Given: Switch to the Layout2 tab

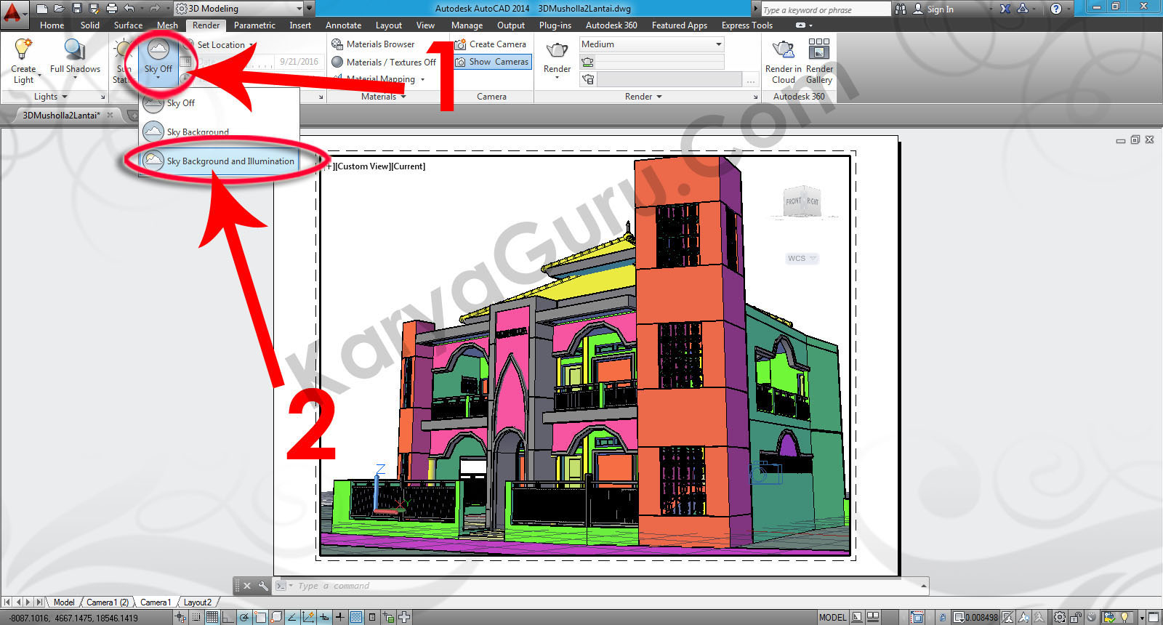Looking at the screenshot, I should click(x=197, y=602).
